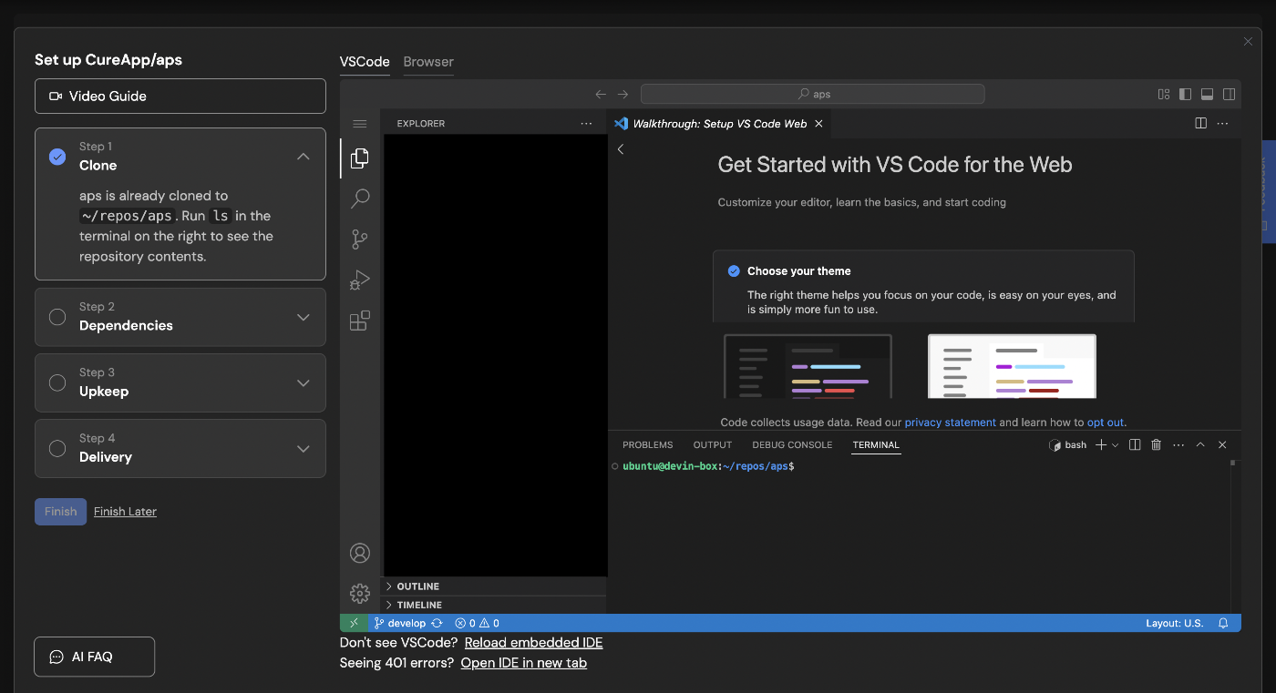
Task: Add a new terminal with plus icon
Action: pos(1101,444)
